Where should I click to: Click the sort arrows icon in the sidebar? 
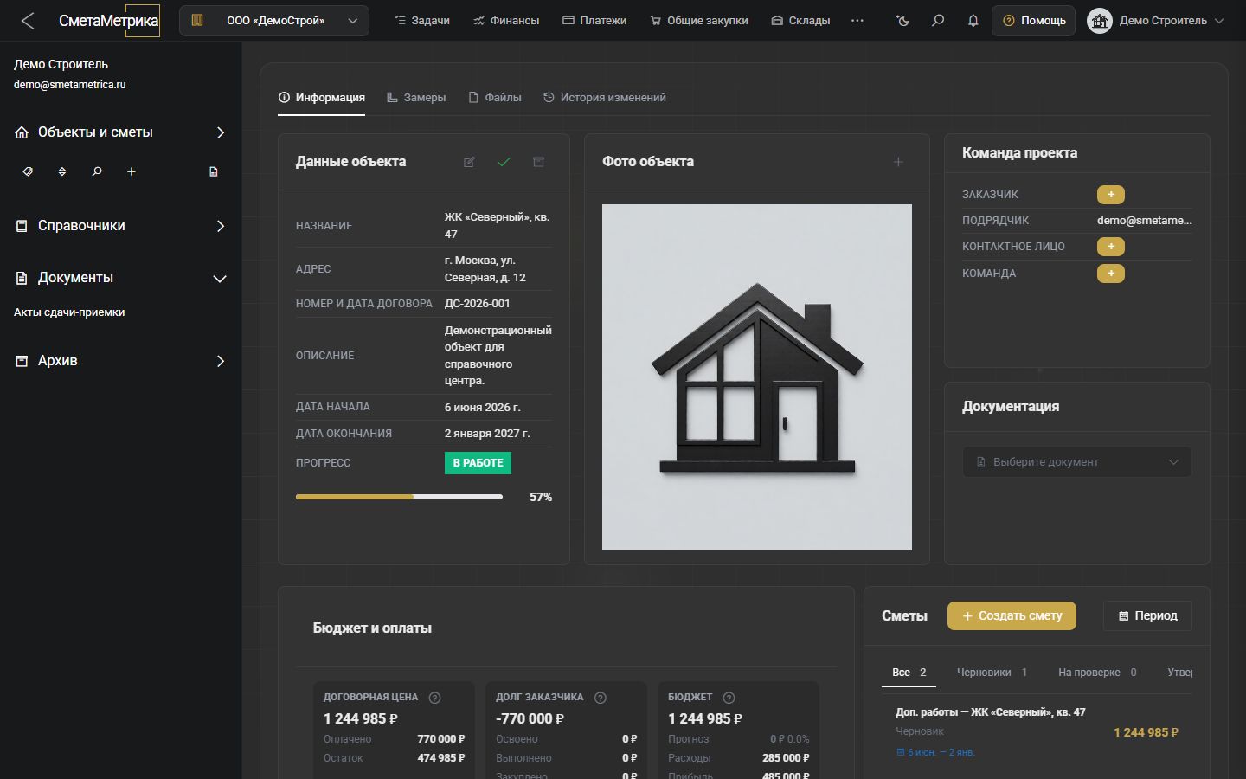(x=62, y=171)
